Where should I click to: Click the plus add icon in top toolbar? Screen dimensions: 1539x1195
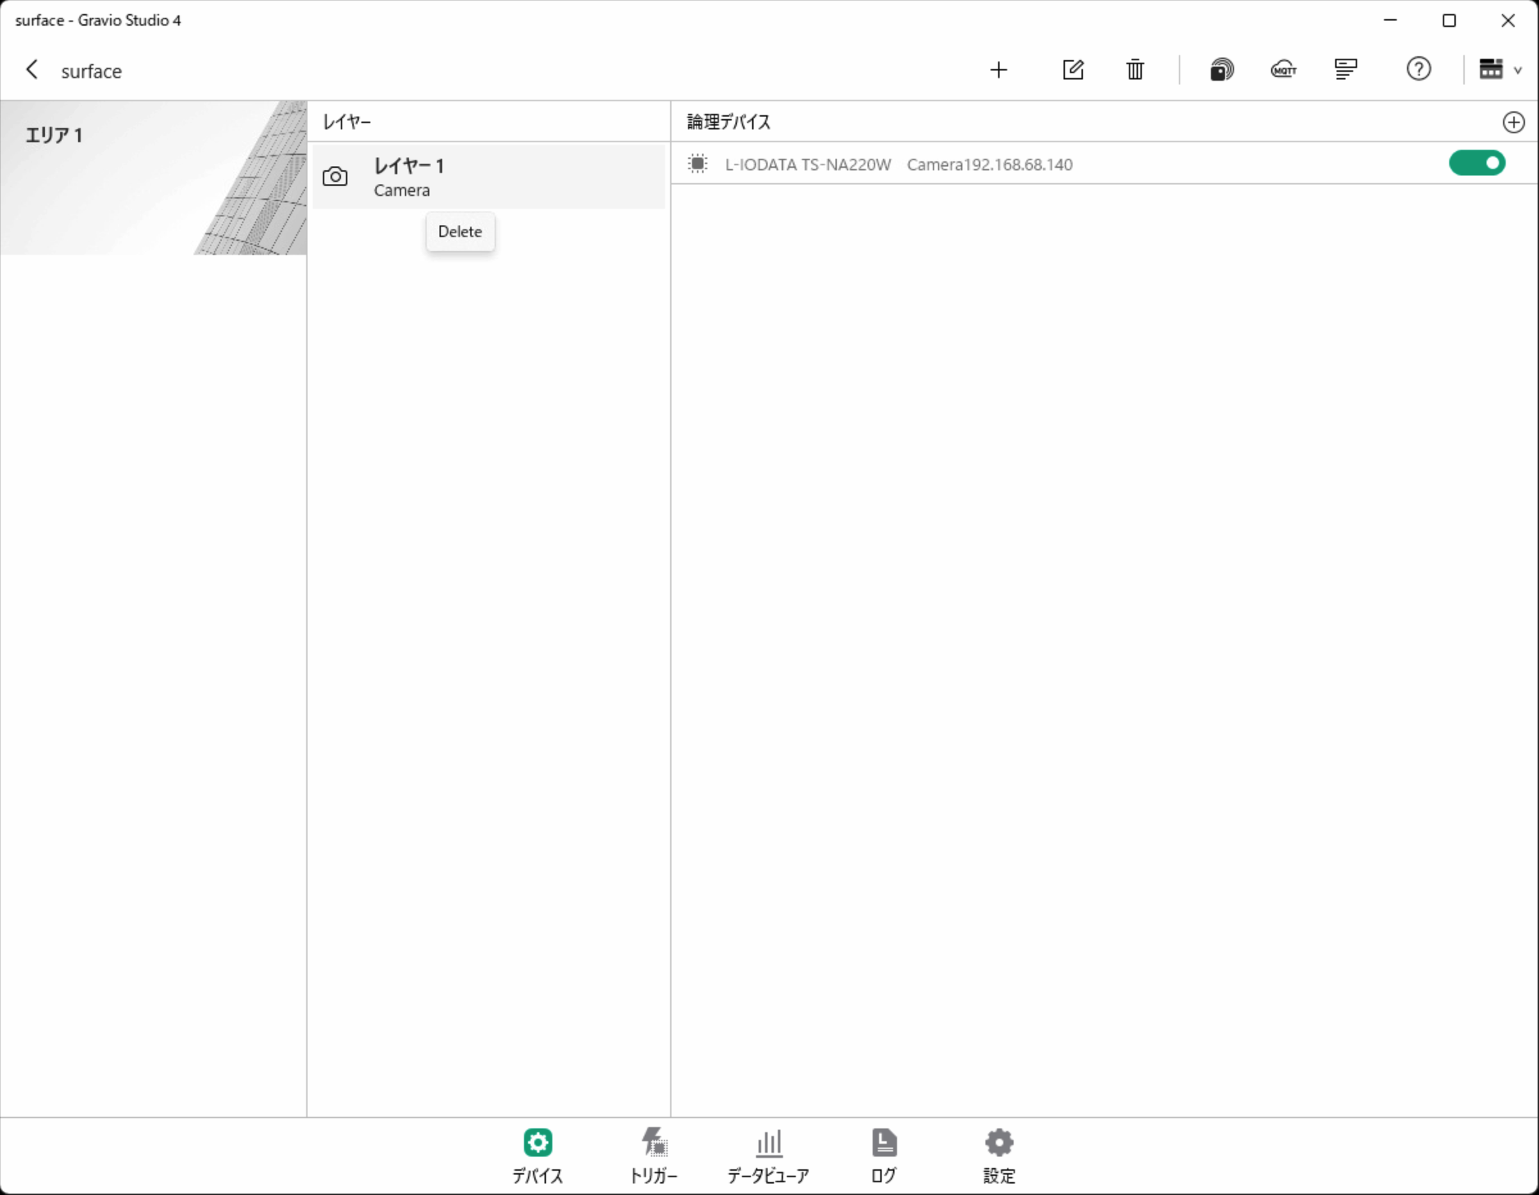(998, 70)
